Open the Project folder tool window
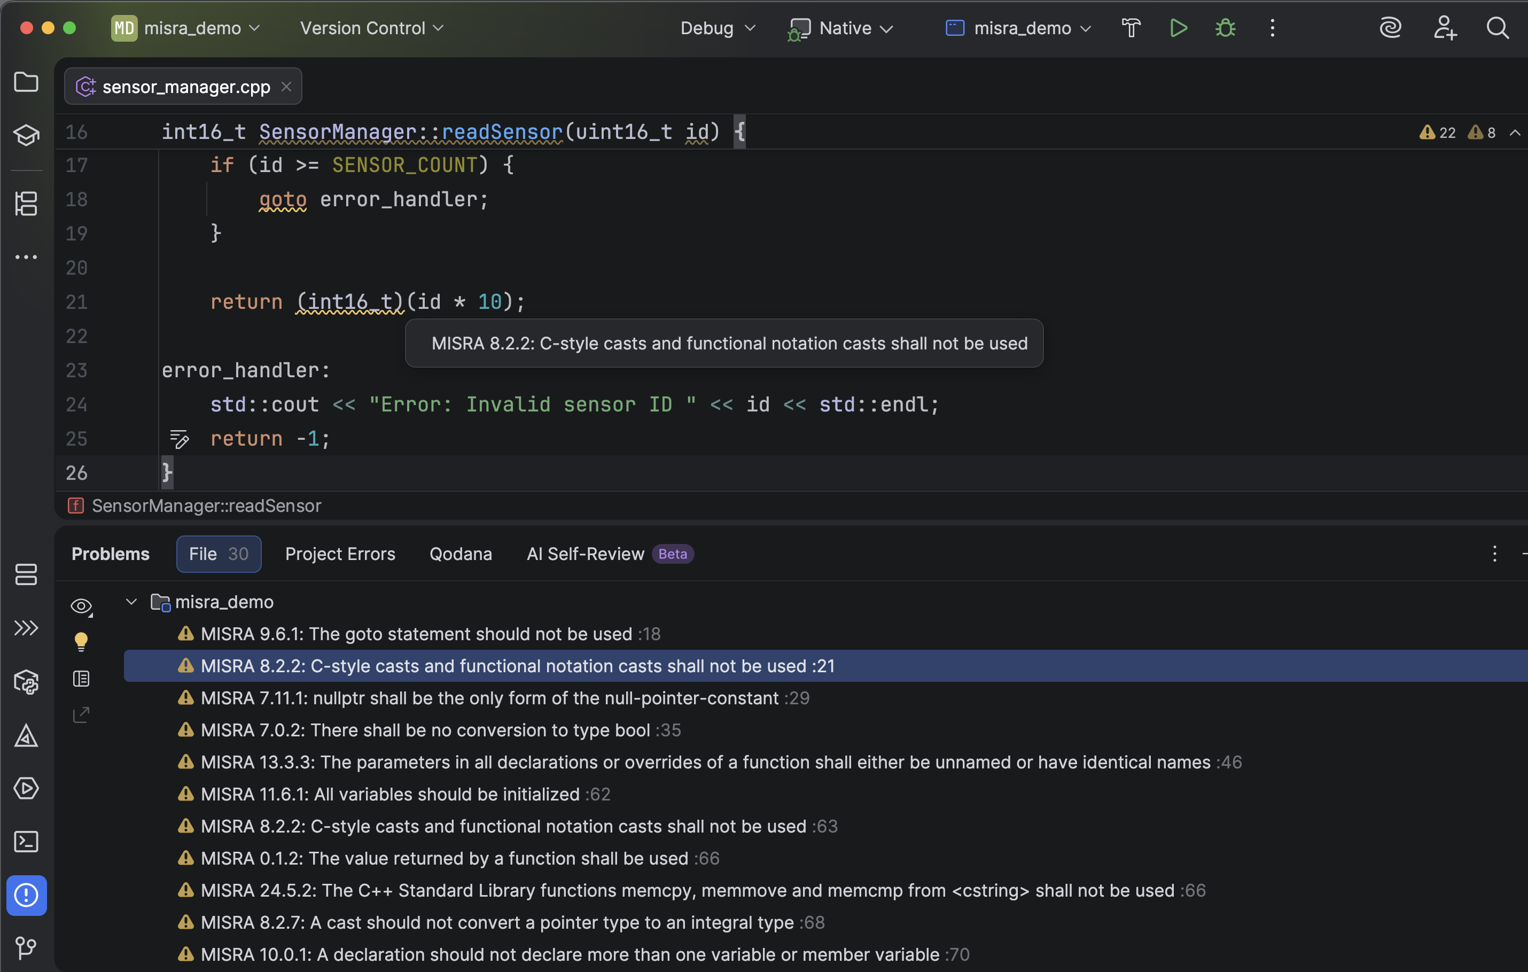Screen dimensions: 1528x972 point(26,82)
